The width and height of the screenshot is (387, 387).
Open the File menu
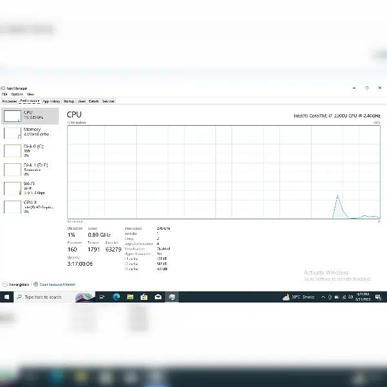coord(4,94)
